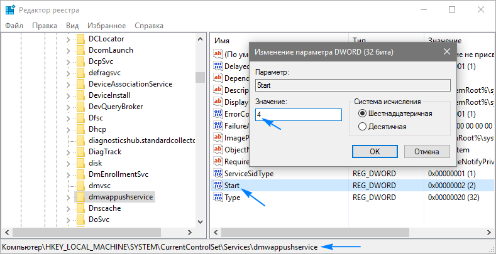Expand the DeviceInstall tree node
This screenshot has width=496, height=254.
(x=68, y=96)
